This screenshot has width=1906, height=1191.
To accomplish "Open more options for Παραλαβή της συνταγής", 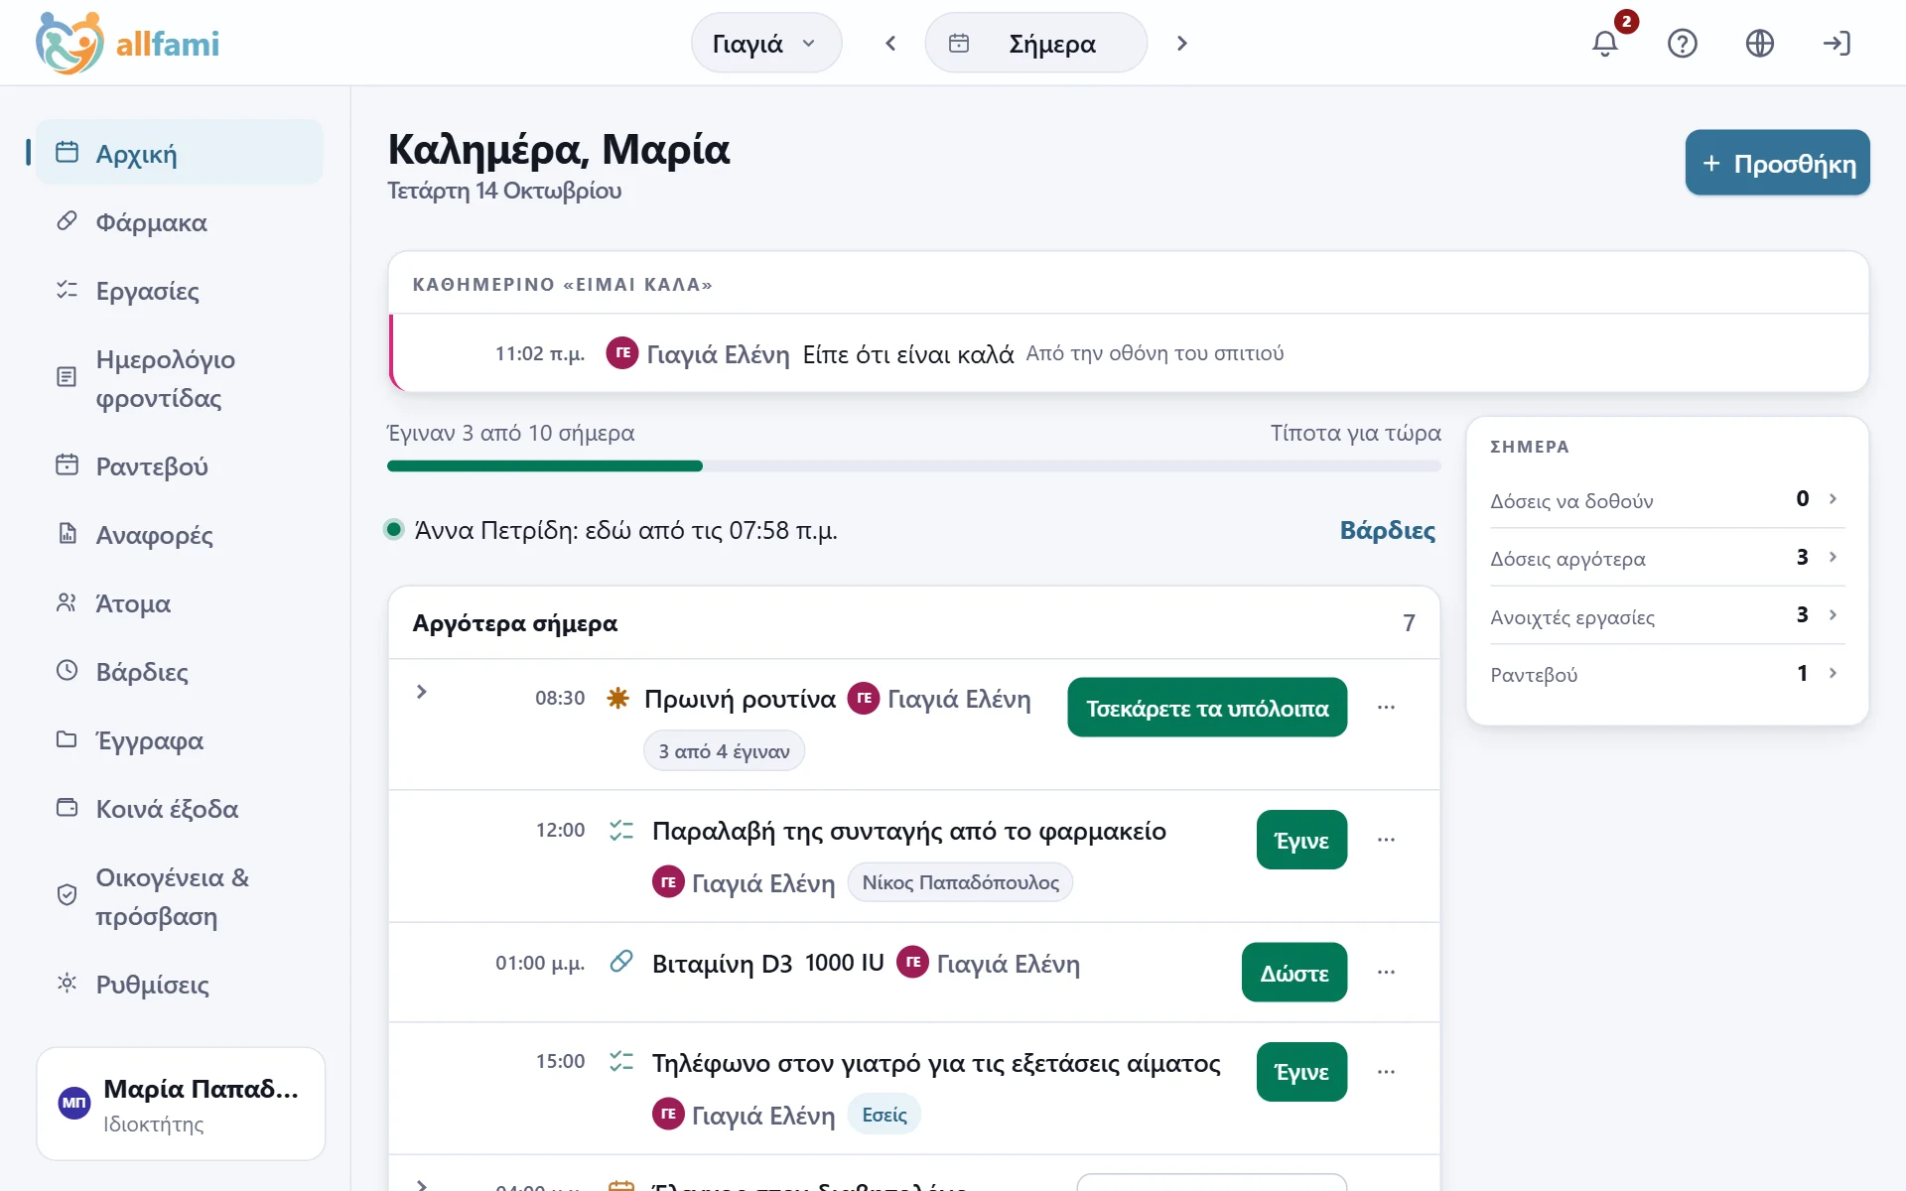I will pos(1387,840).
